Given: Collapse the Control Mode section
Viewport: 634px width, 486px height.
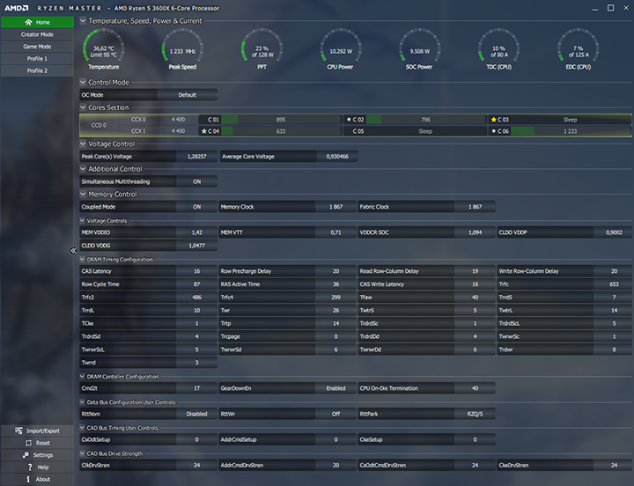Looking at the screenshot, I should [x=83, y=82].
